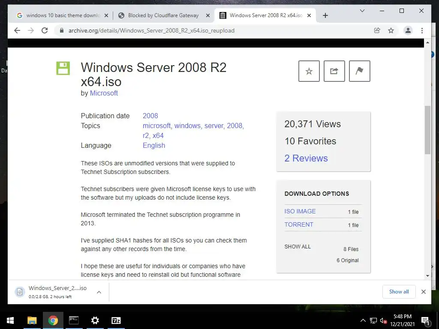Image resolution: width=439 pixels, height=329 pixels.
Task: Click the address bar URL
Action: (x=151, y=30)
